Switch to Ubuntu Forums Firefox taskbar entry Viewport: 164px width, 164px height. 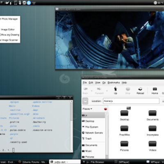(33, 162)
